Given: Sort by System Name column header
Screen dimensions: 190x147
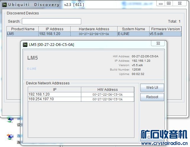Looking at the screenshot, I should (x=133, y=29).
